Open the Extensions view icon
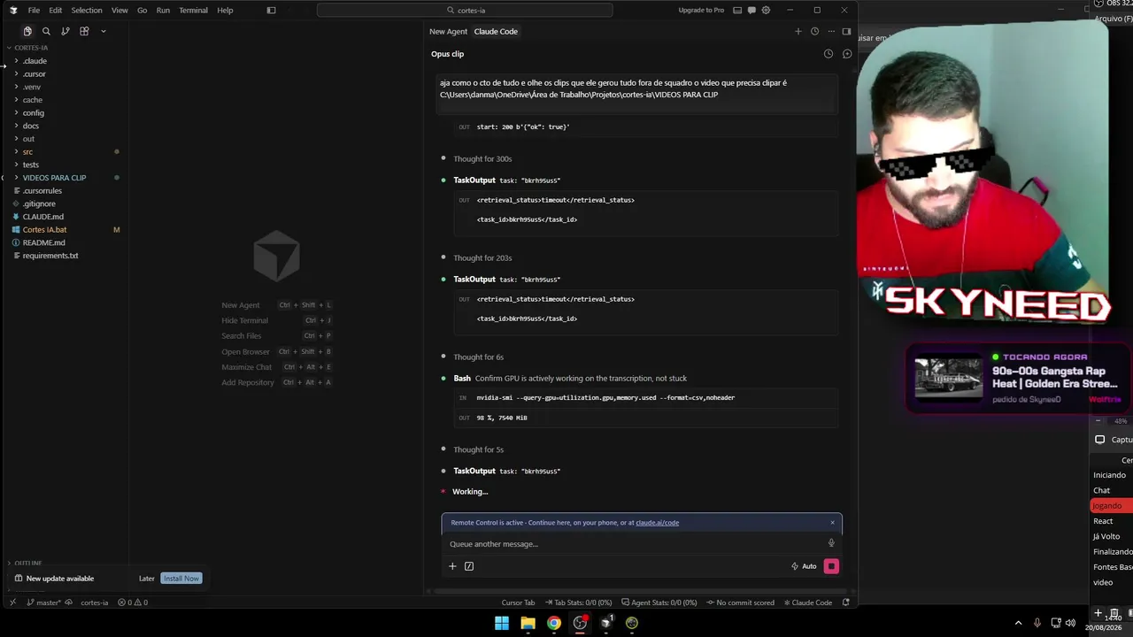The width and height of the screenshot is (1133, 637). (x=84, y=31)
